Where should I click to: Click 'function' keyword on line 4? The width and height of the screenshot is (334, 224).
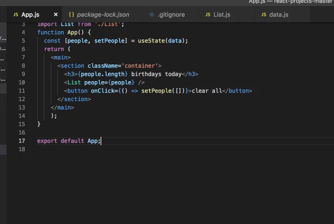coord(51,32)
